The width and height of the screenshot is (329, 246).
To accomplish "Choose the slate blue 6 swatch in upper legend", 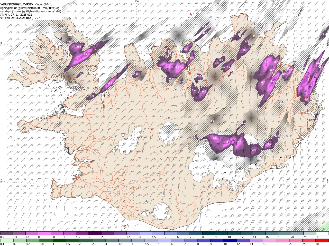I will click(x=184, y=233).
